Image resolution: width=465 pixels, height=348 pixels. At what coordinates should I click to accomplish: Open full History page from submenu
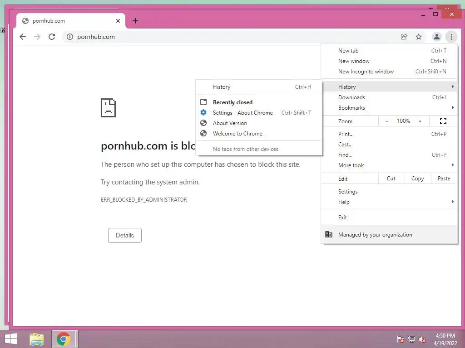259,87
